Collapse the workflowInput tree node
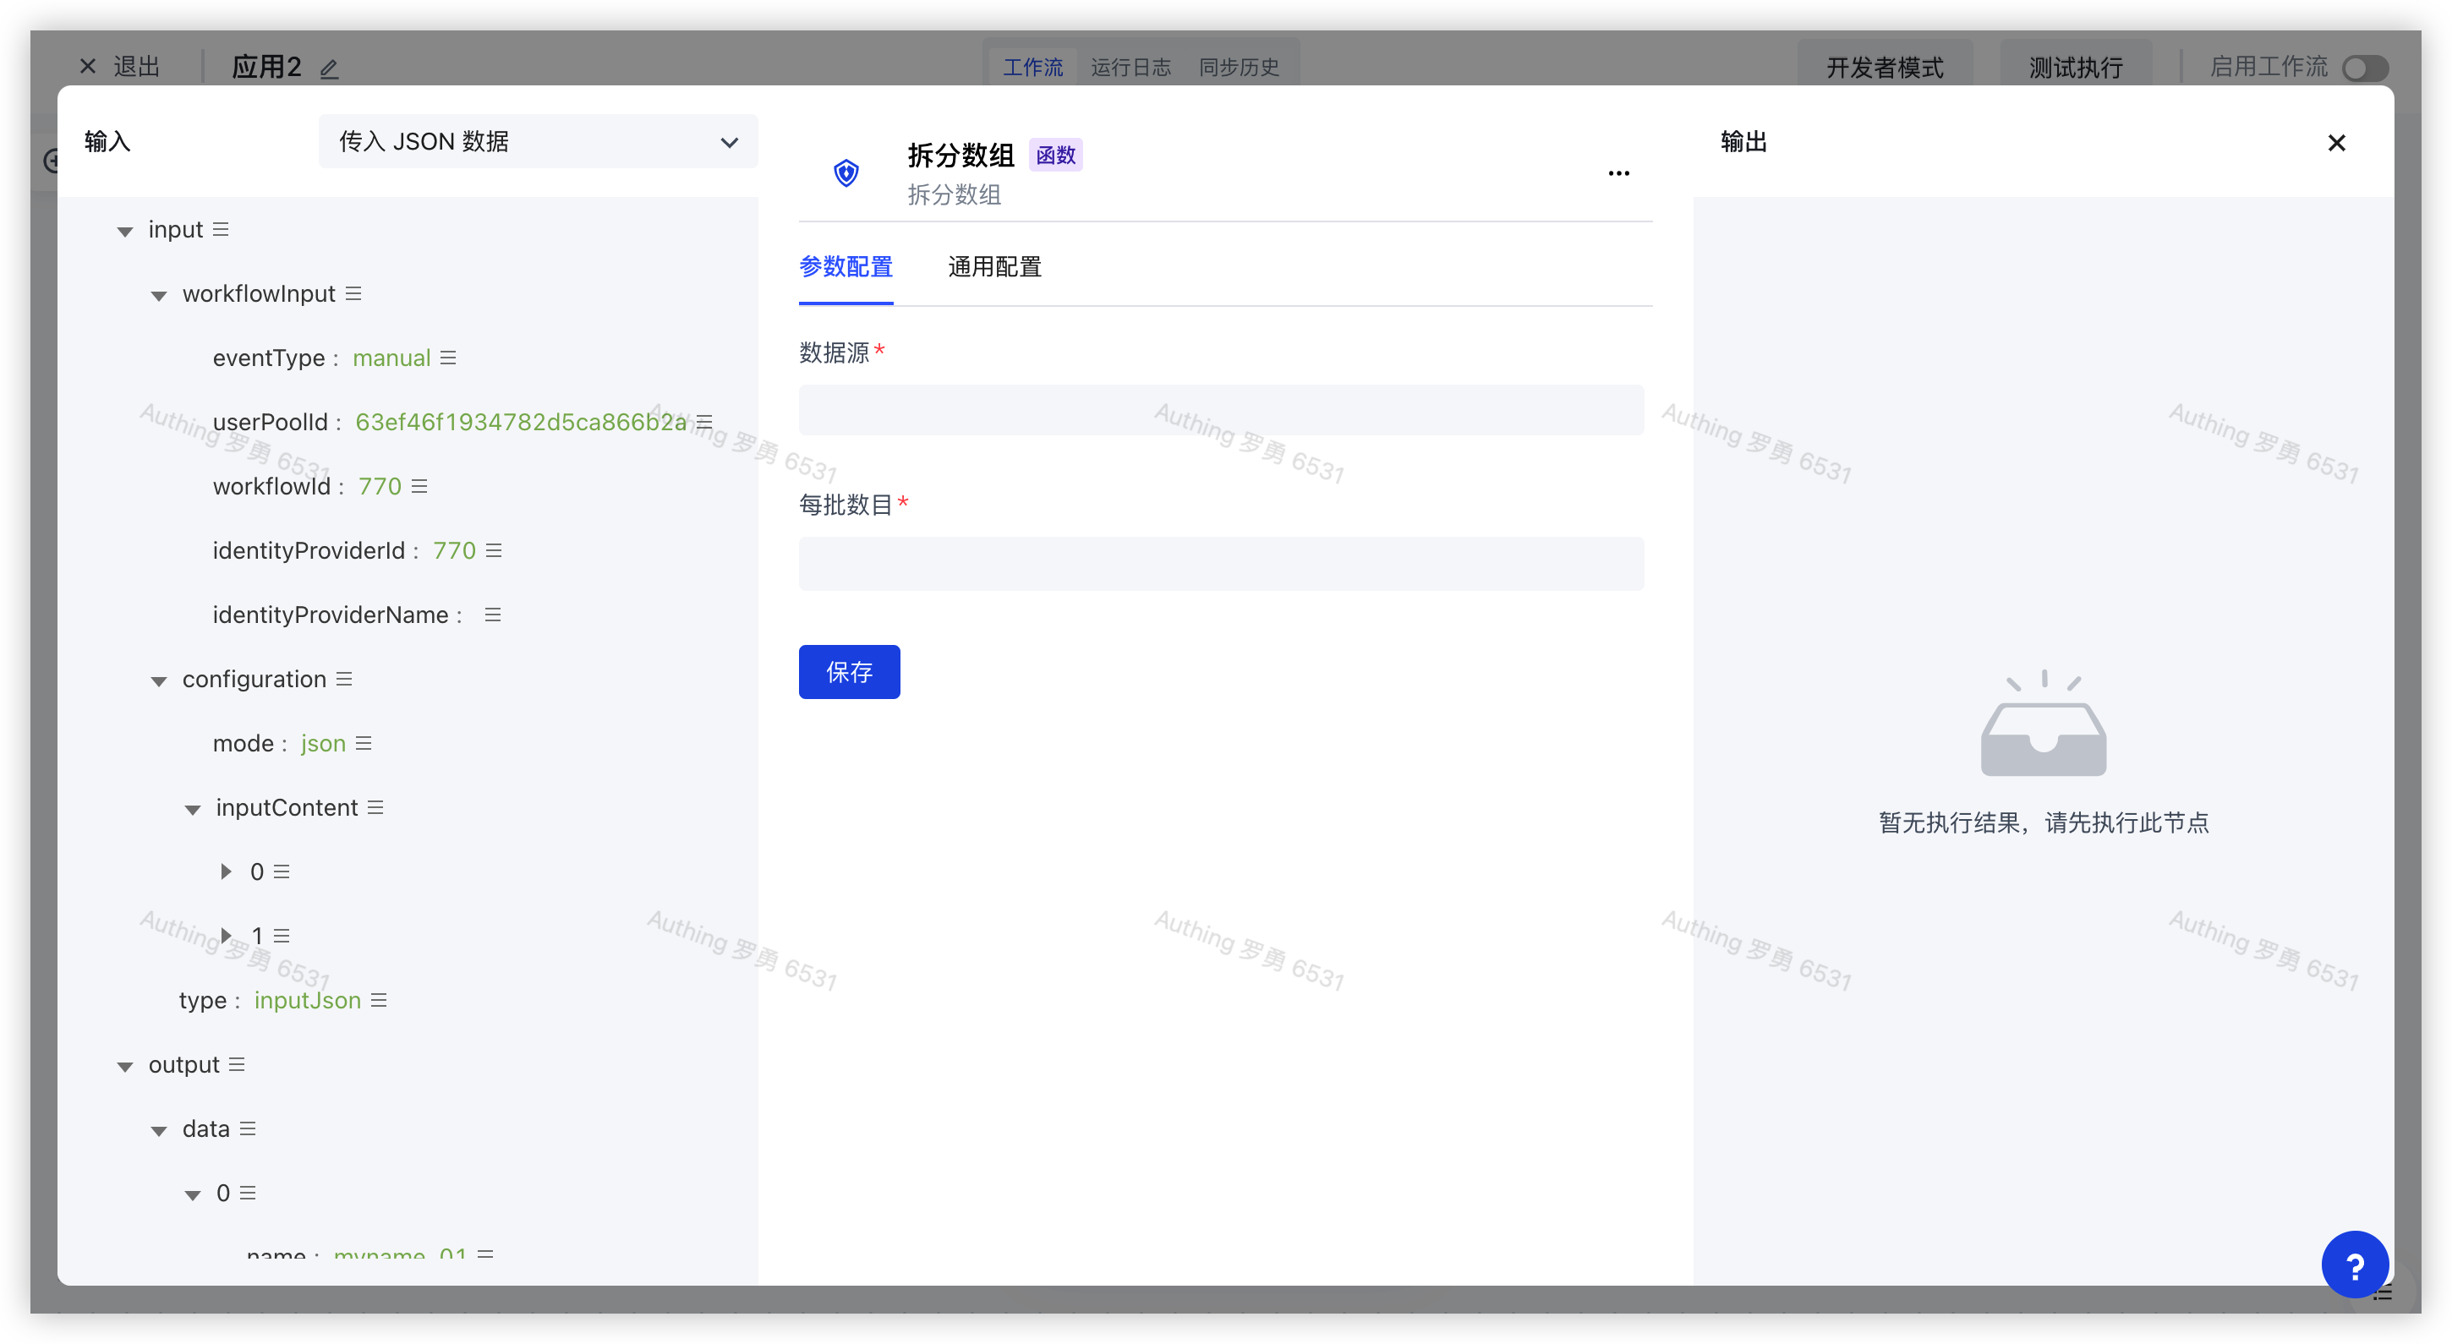The width and height of the screenshot is (2452, 1344). [159, 296]
